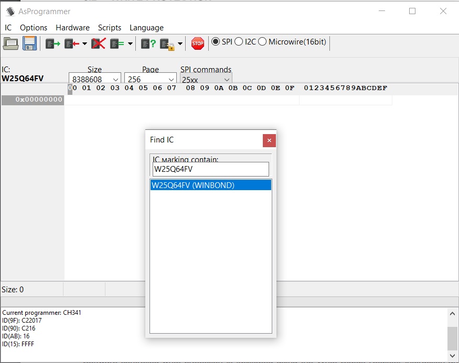Open the Options menu
Image resolution: width=459 pixels, height=363 pixels.
(x=34, y=28)
